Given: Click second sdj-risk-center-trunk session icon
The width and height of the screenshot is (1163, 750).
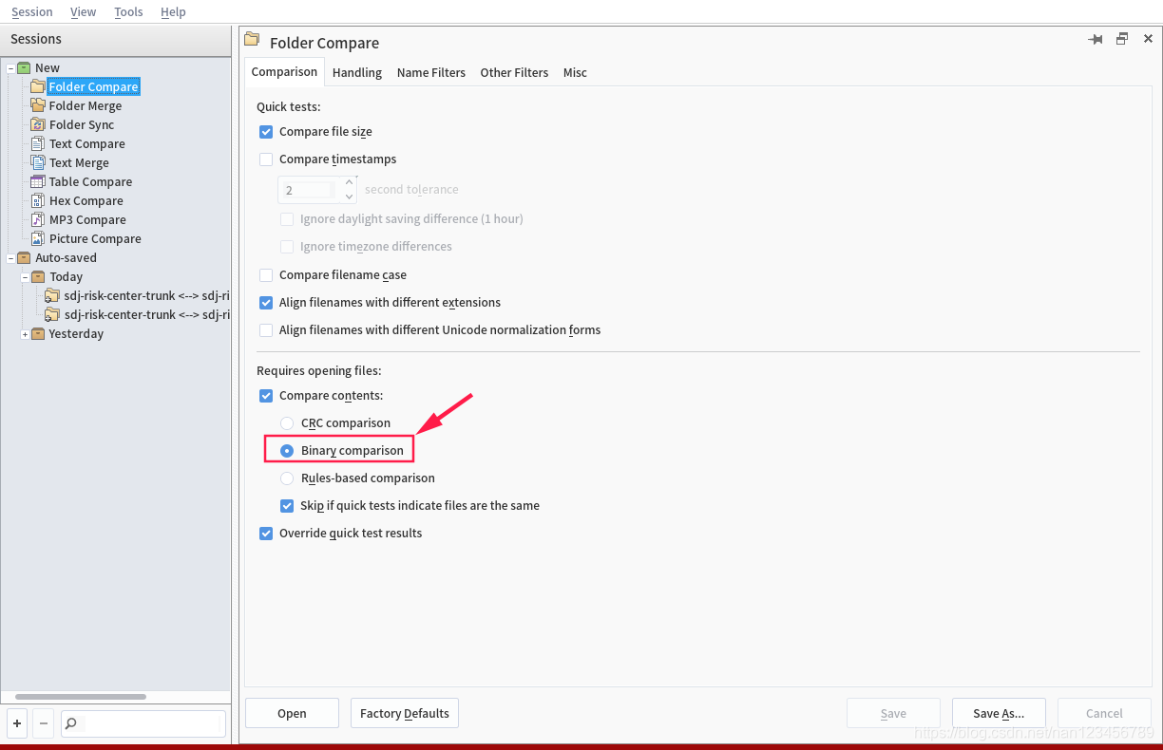Looking at the screenshot, I should (x=52, y=314).
